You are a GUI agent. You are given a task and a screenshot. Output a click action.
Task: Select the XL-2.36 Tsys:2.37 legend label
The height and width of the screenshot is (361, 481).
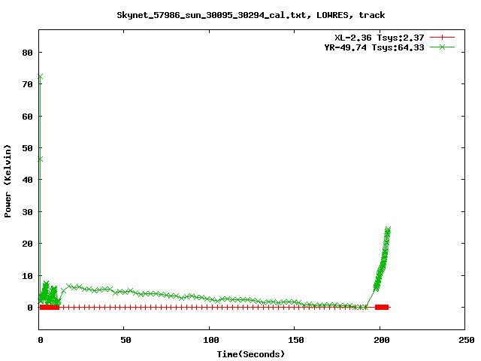(380, 38)
